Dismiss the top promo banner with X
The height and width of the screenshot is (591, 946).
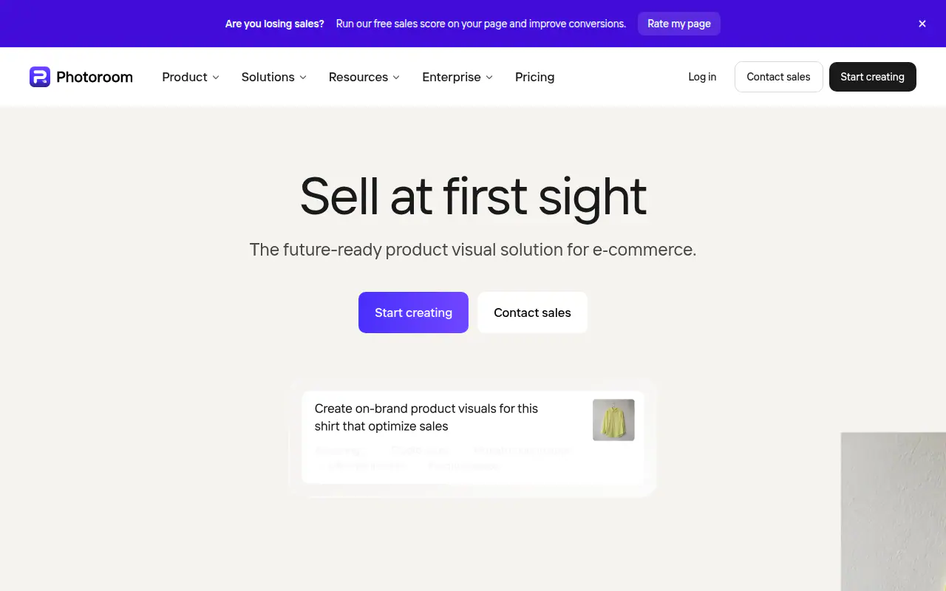coord(922,24)
